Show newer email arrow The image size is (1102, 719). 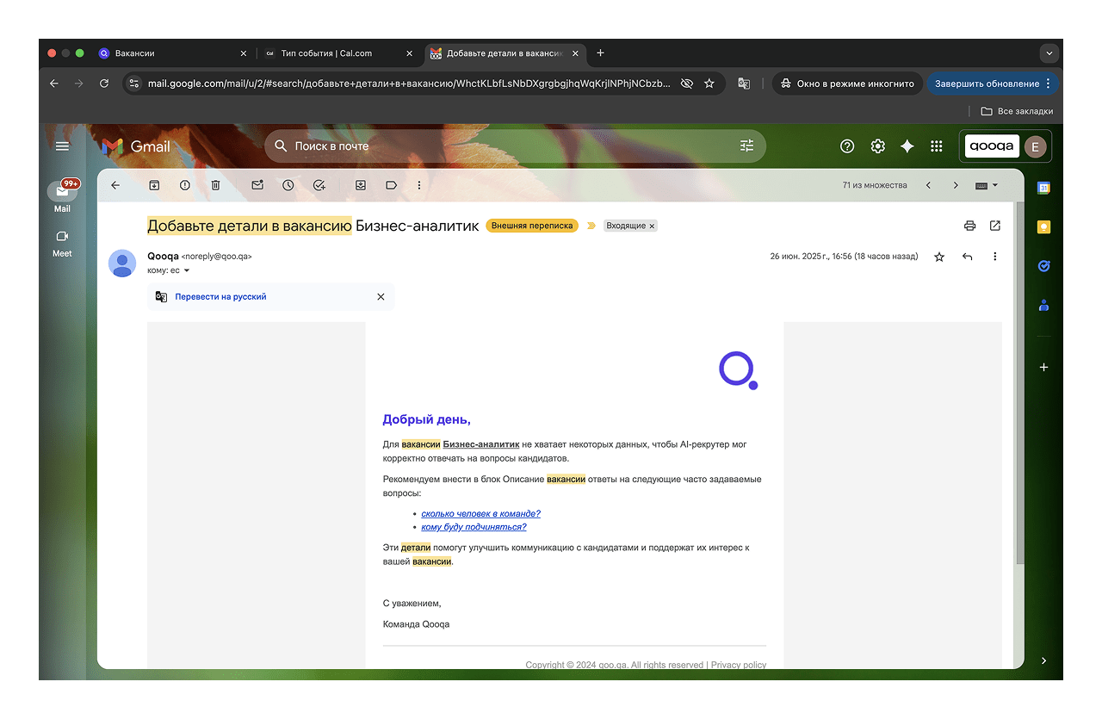[928, 185]
